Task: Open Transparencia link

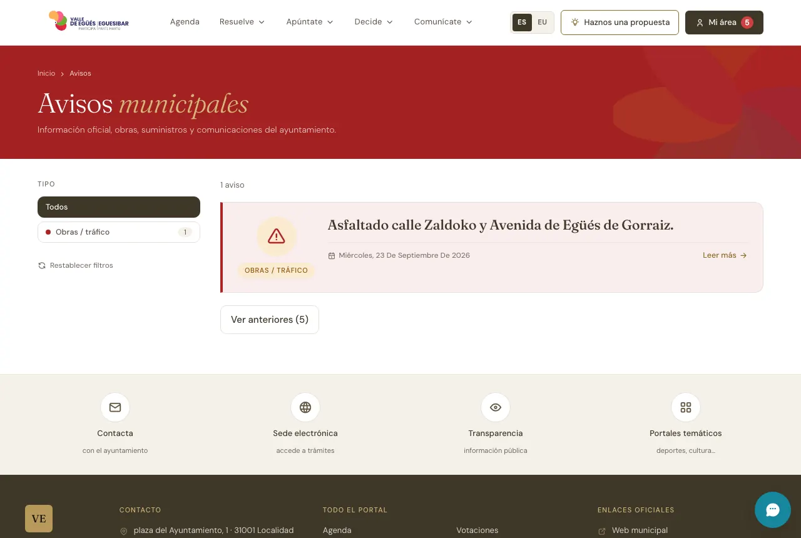Action: (x=496, y=434)
